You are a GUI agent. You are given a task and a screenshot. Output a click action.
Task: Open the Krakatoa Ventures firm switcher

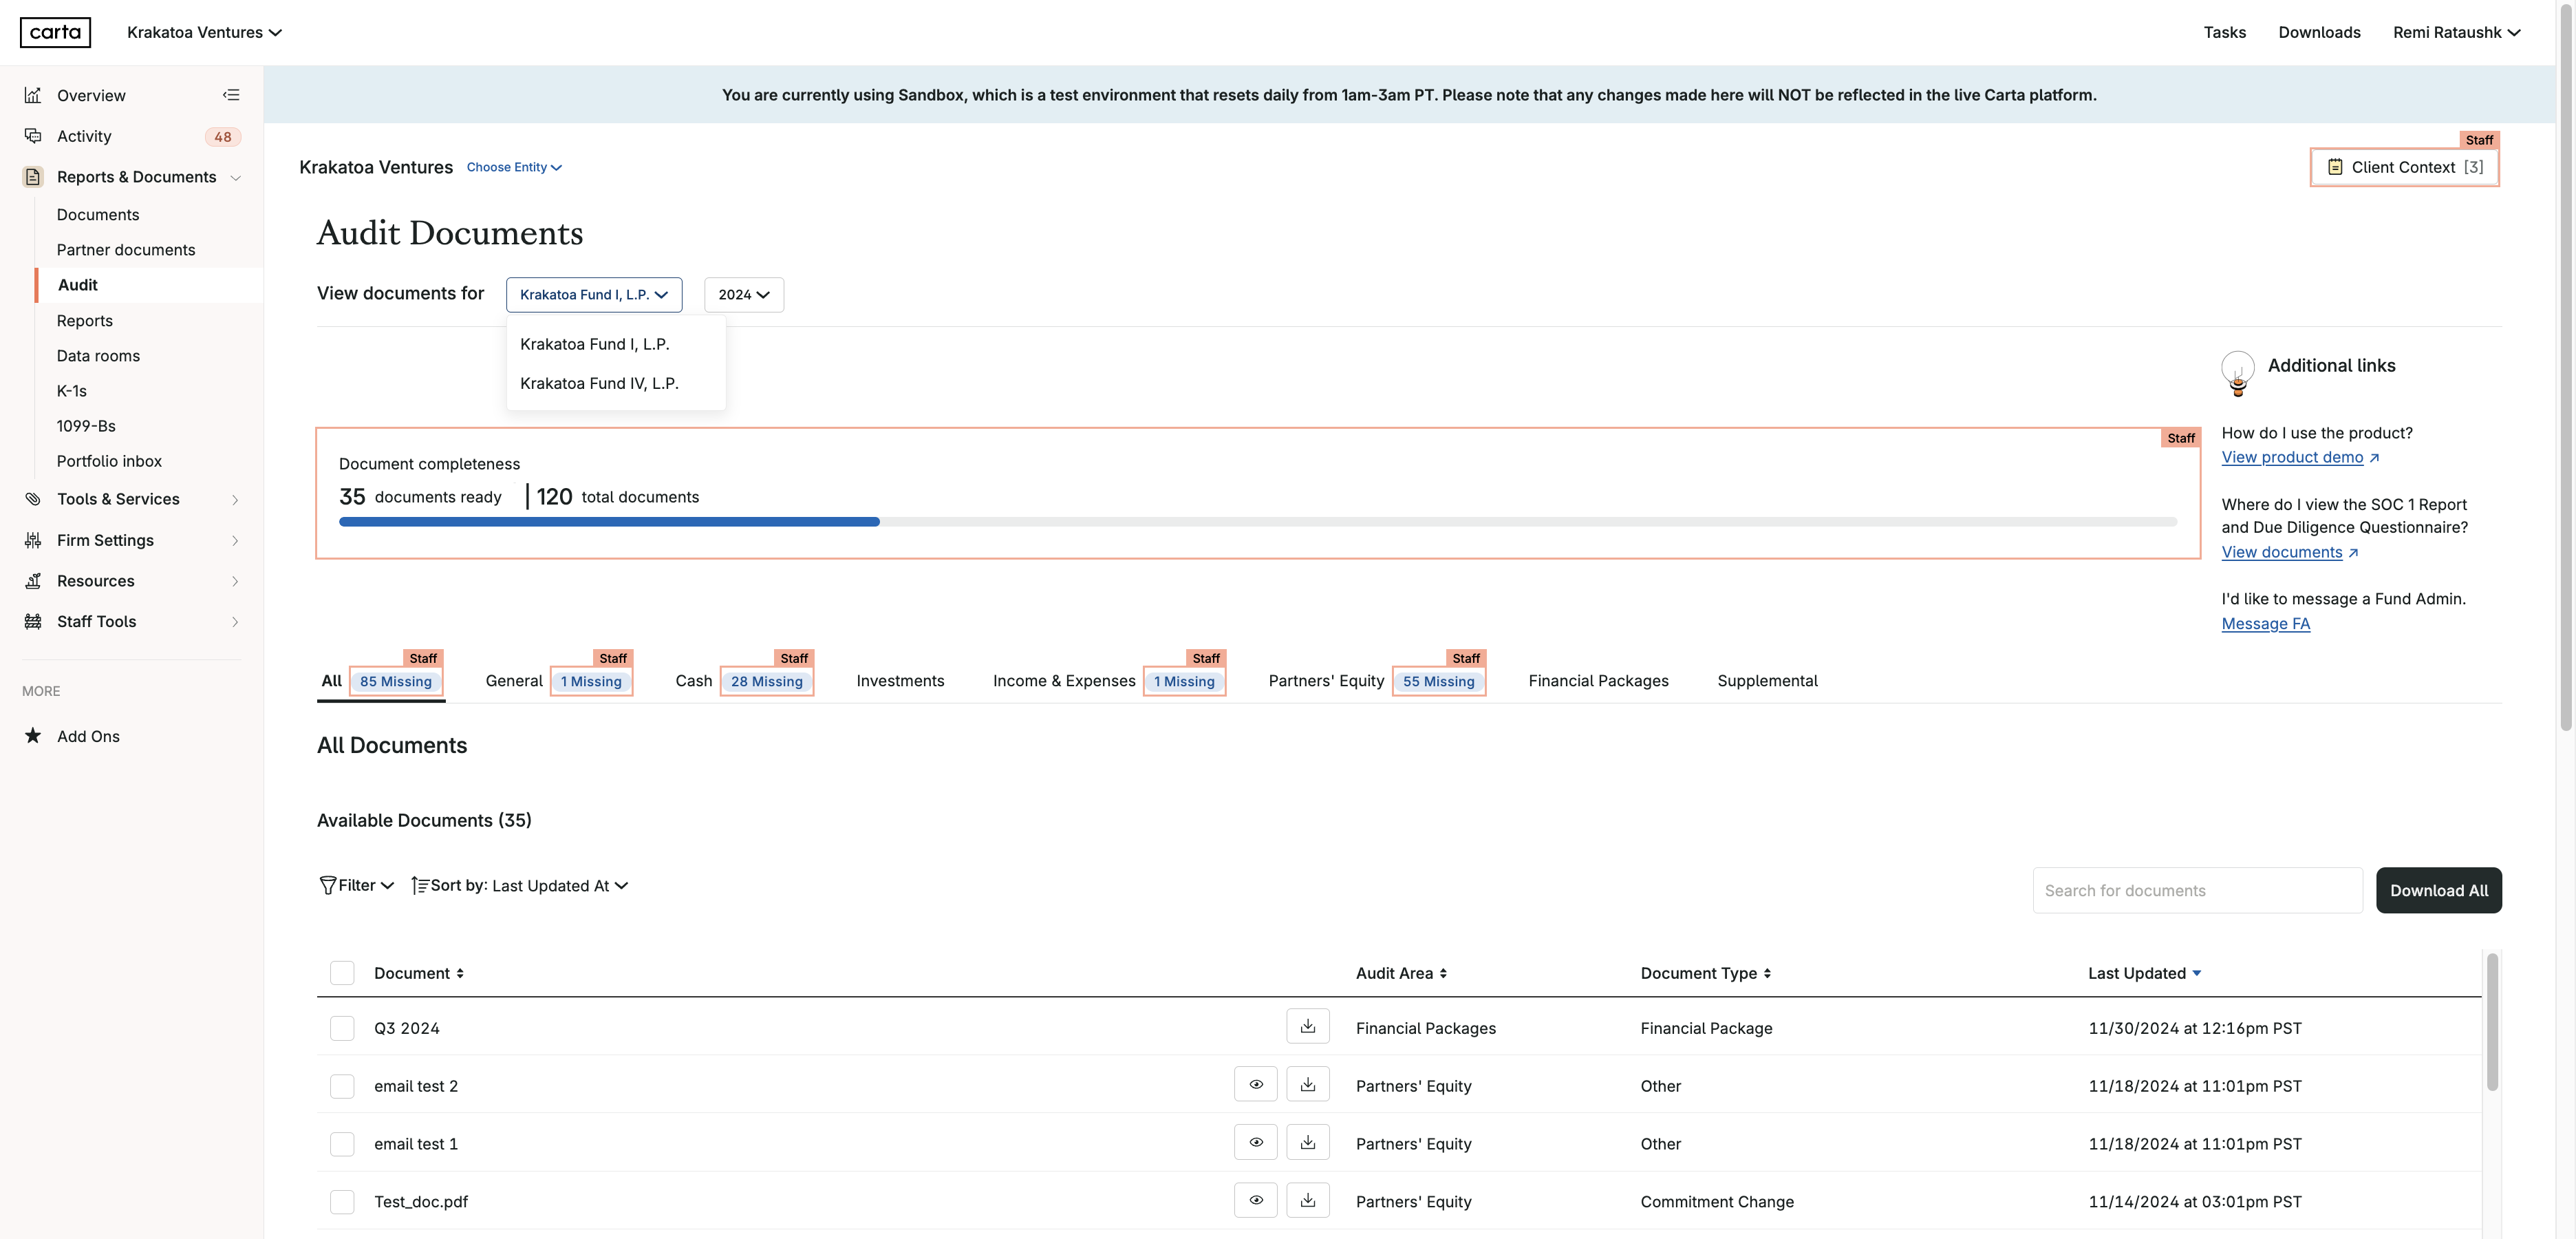pos(204,32)
